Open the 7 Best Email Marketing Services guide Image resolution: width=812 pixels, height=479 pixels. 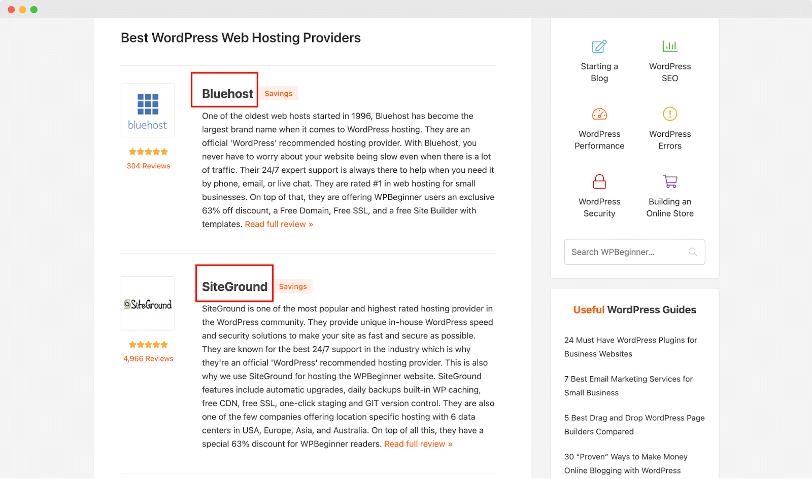click(x=628, y=385)
